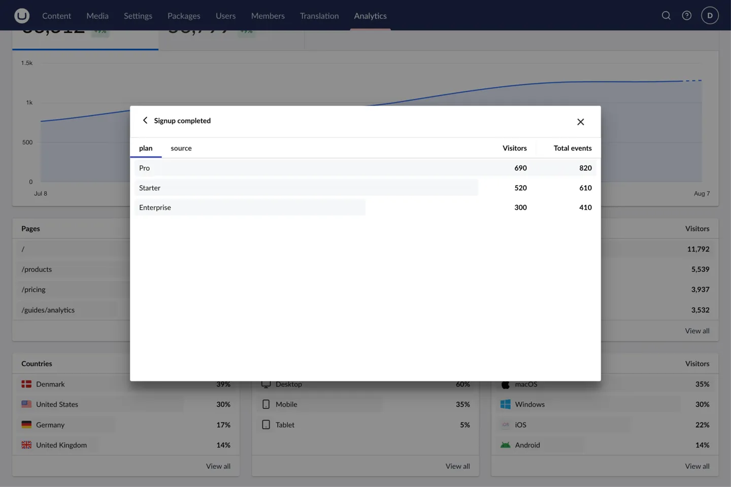This screenshot has height=487, width=731.
Task: Click the Visitors column header in dialog
Action: (514, 148)
